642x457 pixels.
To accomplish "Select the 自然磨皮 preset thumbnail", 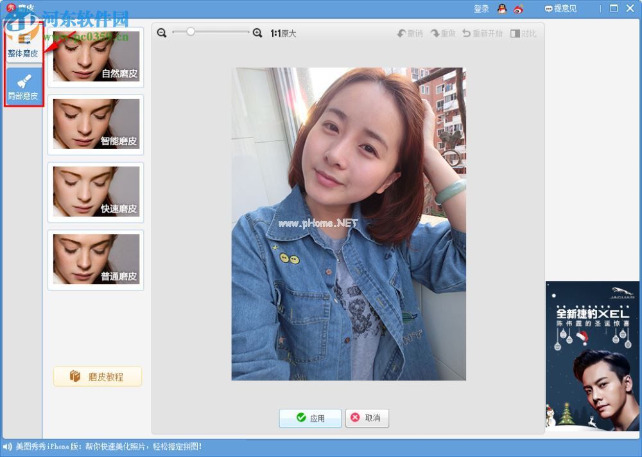I will (x=96, y=57).
